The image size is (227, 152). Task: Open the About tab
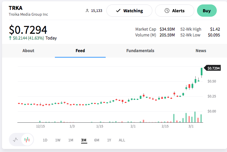pyautogui.click(x=28, y=51)
